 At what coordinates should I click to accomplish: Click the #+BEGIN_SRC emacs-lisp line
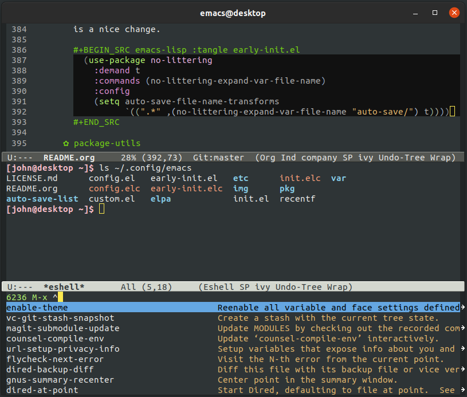click(186, 50)
